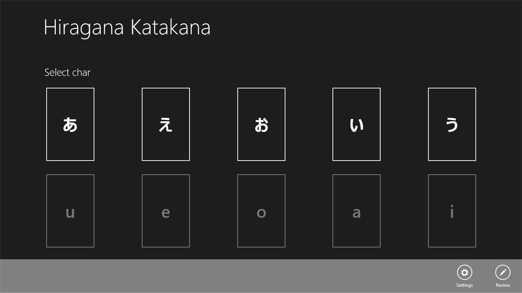Tap the う hiragana card
Image resolution: width=522 pixels, height=293 pixels.
452,124
